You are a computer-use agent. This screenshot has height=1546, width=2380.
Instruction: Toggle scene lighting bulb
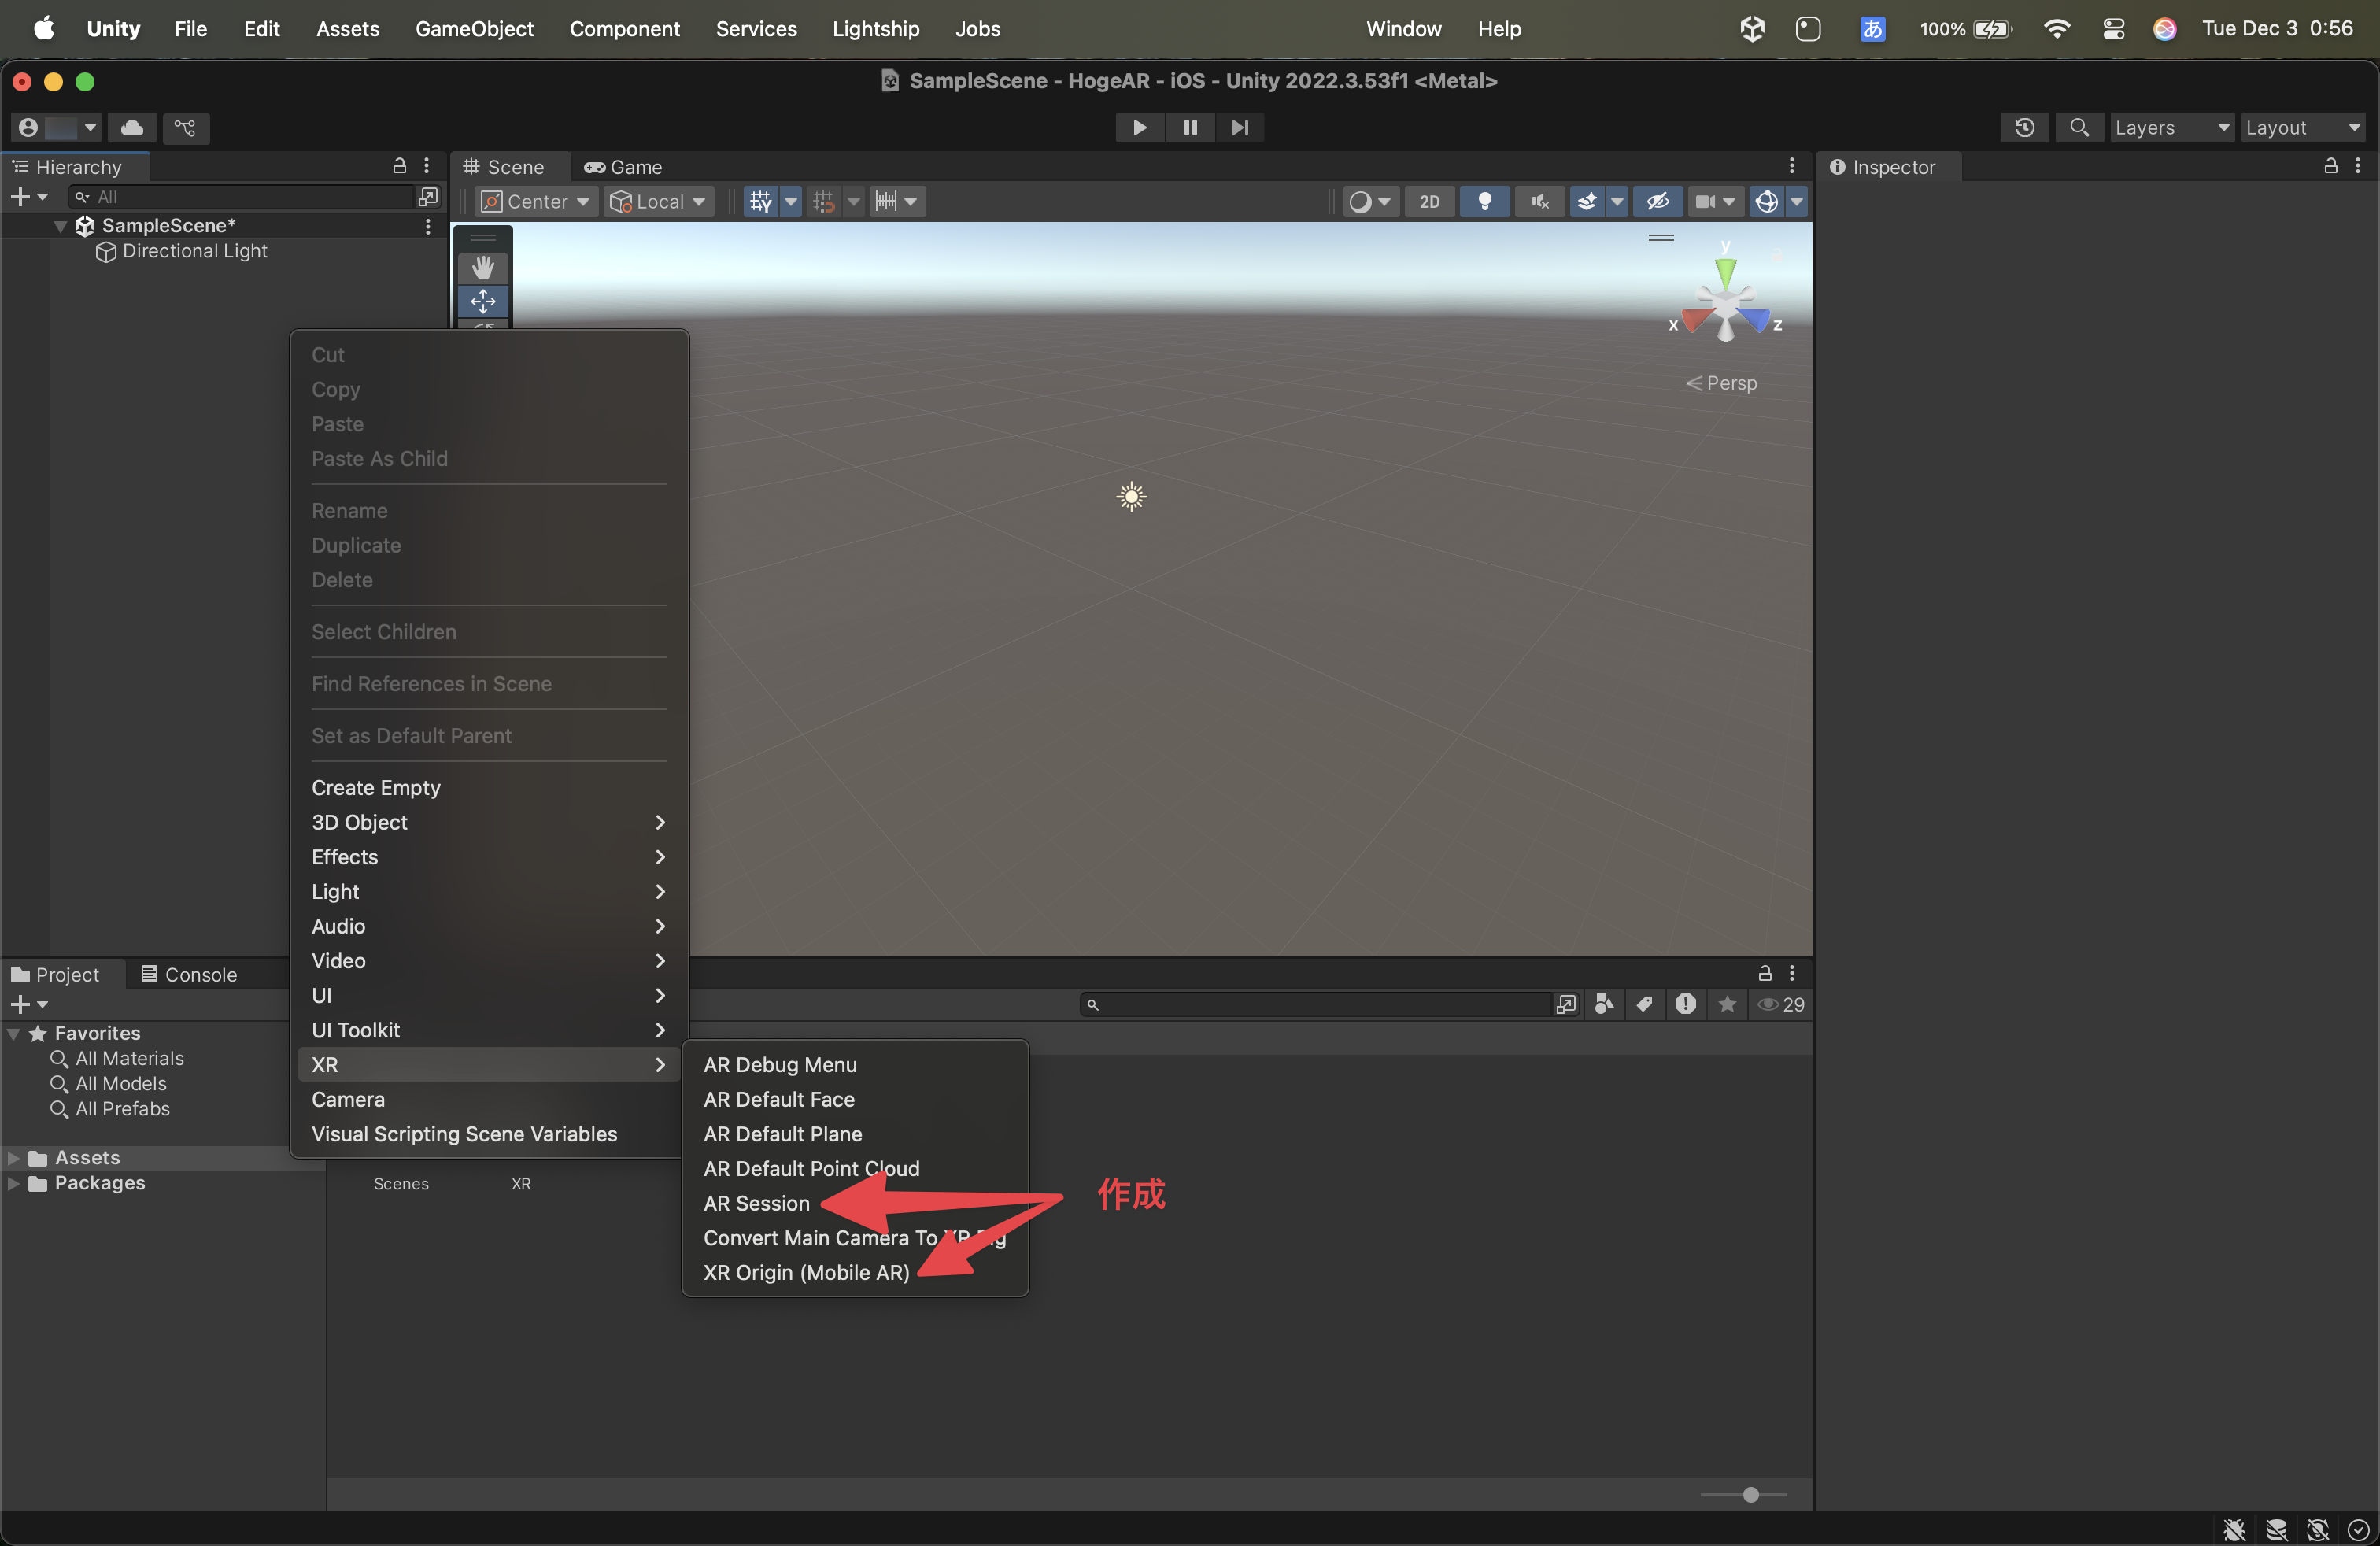[1484, 201]
